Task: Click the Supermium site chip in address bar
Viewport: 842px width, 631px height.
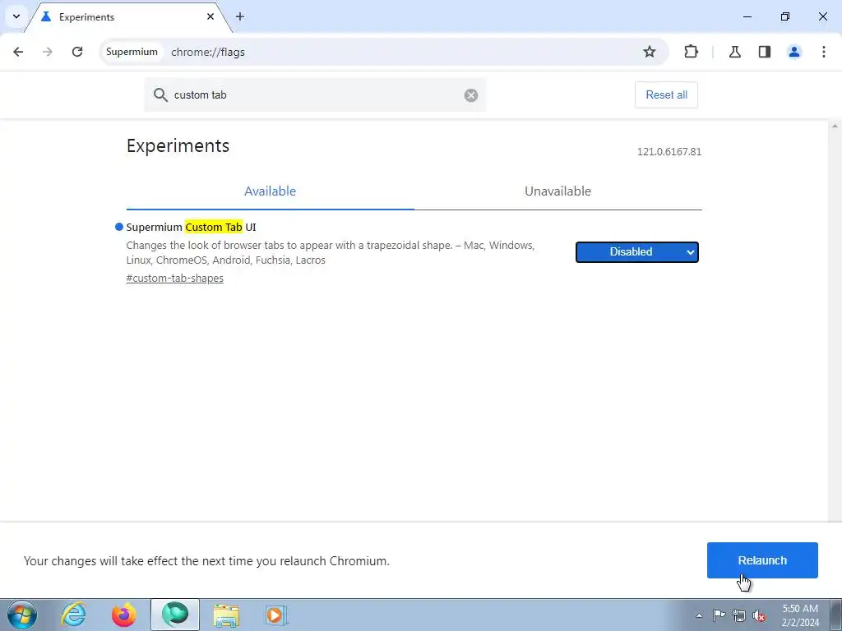Action: (x=132, y=52)
